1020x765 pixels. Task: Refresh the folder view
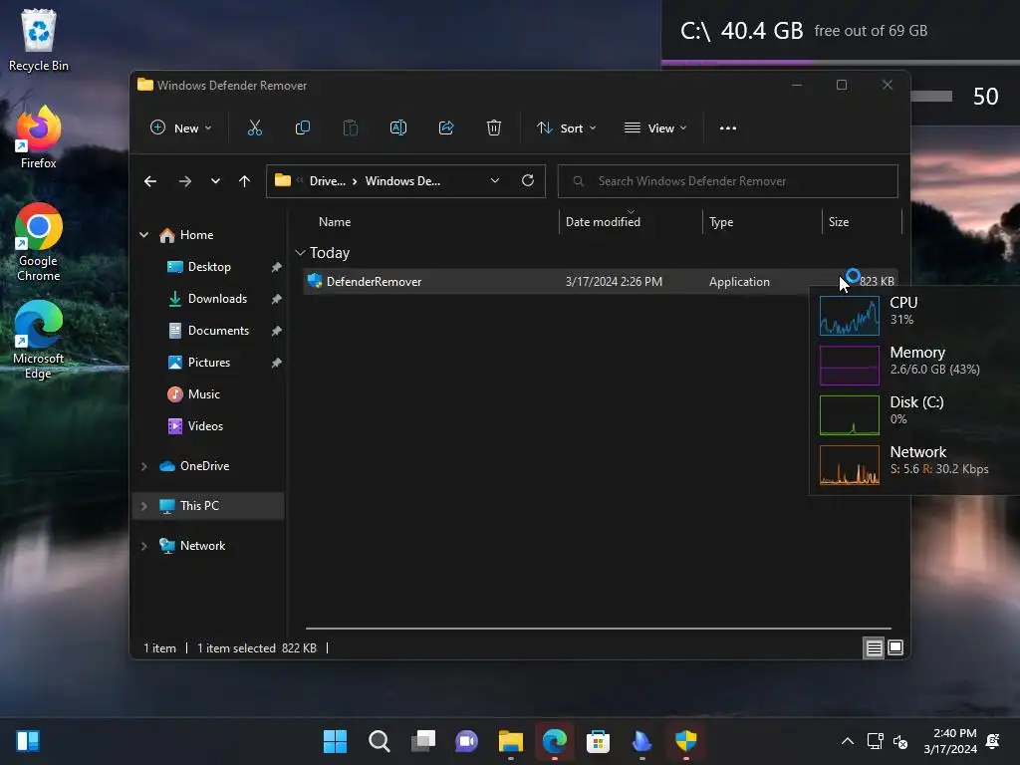528,181
